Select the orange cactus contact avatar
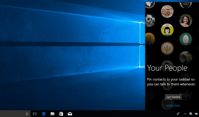Viewport: 199px width, 117px height. click(167, 48)
